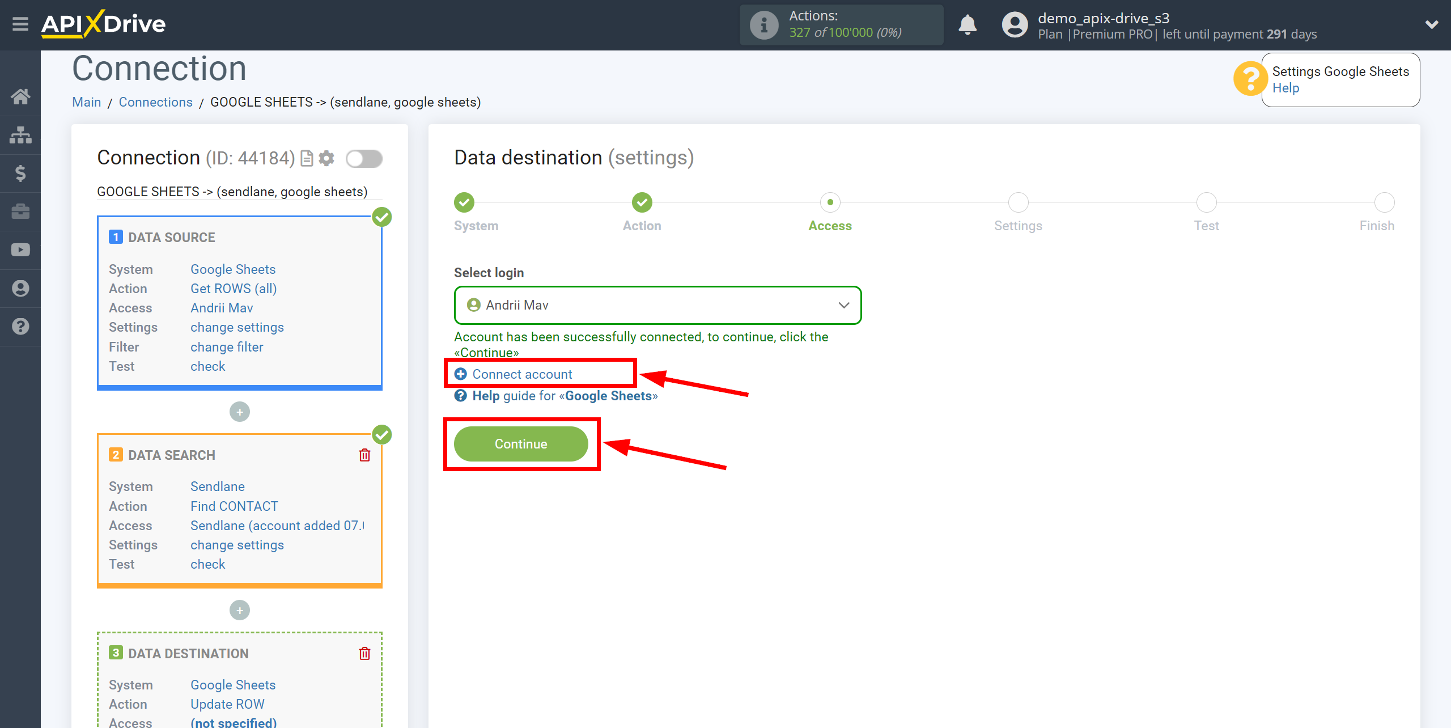Open the connection settings gear icon
The height and width of the screenshot is (728, 1451).
point(326,158)
